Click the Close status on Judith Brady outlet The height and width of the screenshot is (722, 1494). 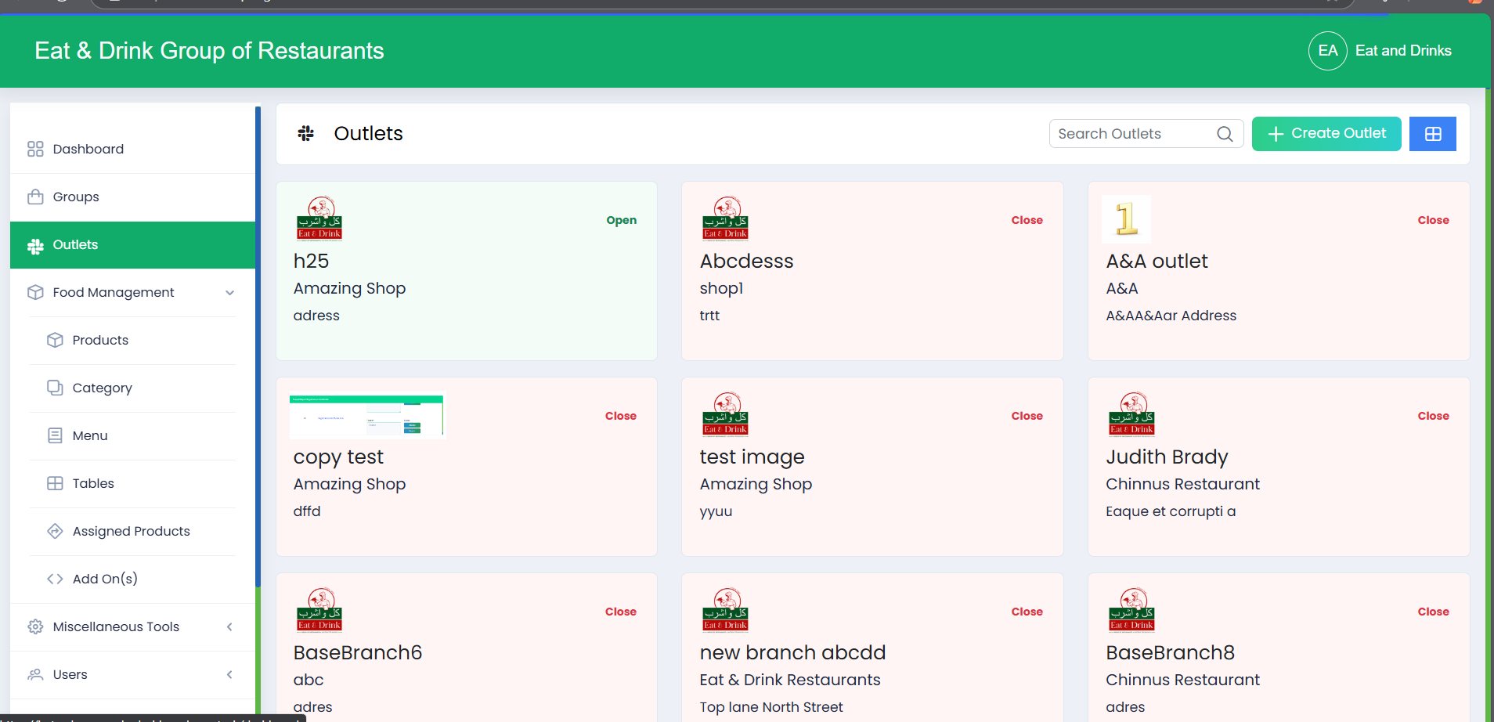1433,416
